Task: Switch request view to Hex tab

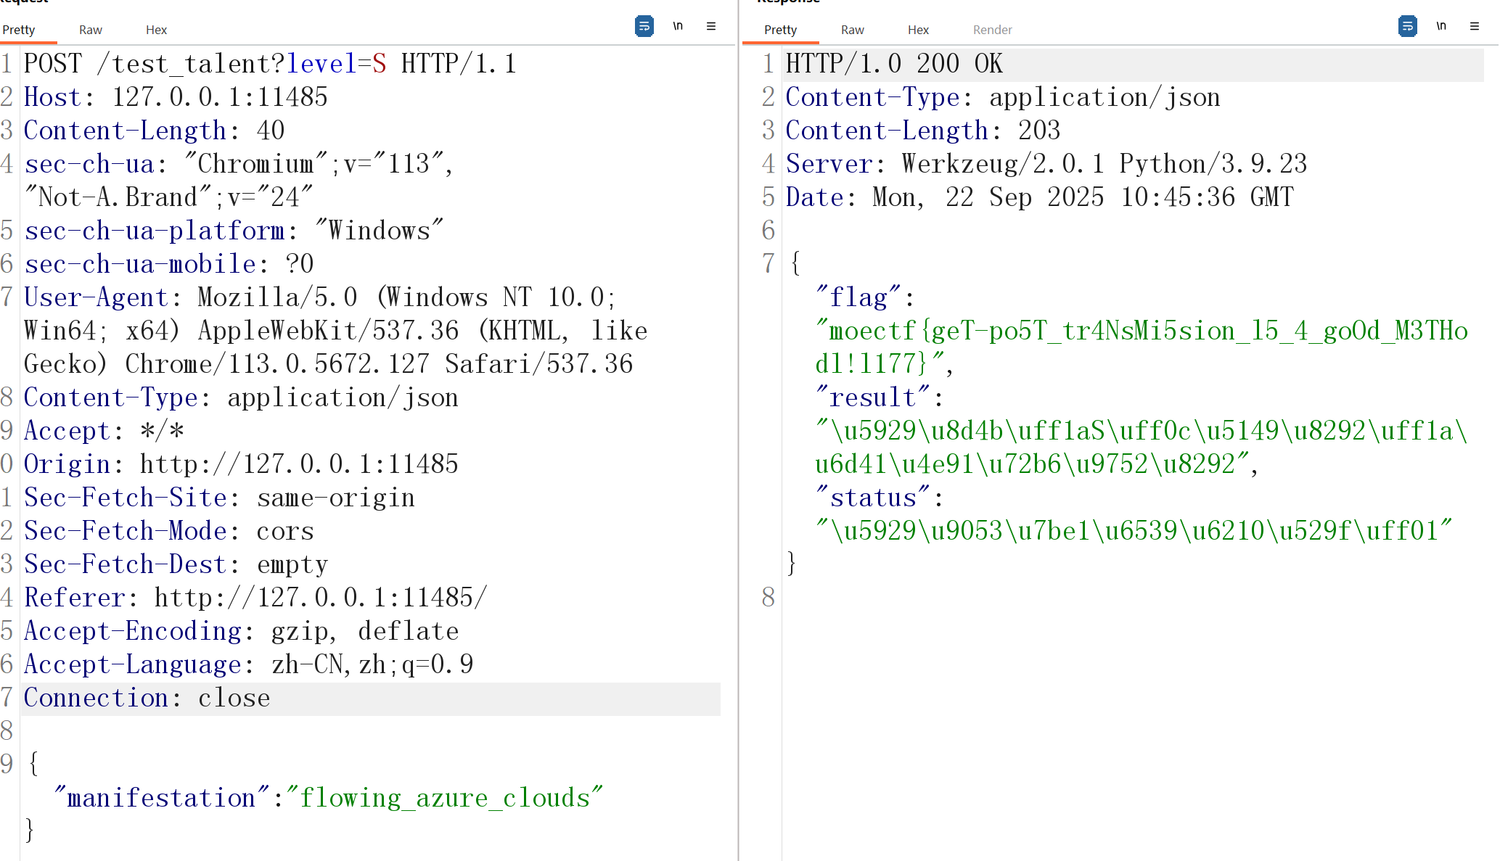Action: [156, 30]
